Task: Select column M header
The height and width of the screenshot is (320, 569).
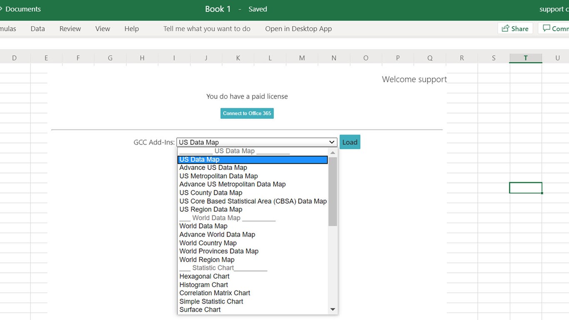Action: click(x=302, y=58)
